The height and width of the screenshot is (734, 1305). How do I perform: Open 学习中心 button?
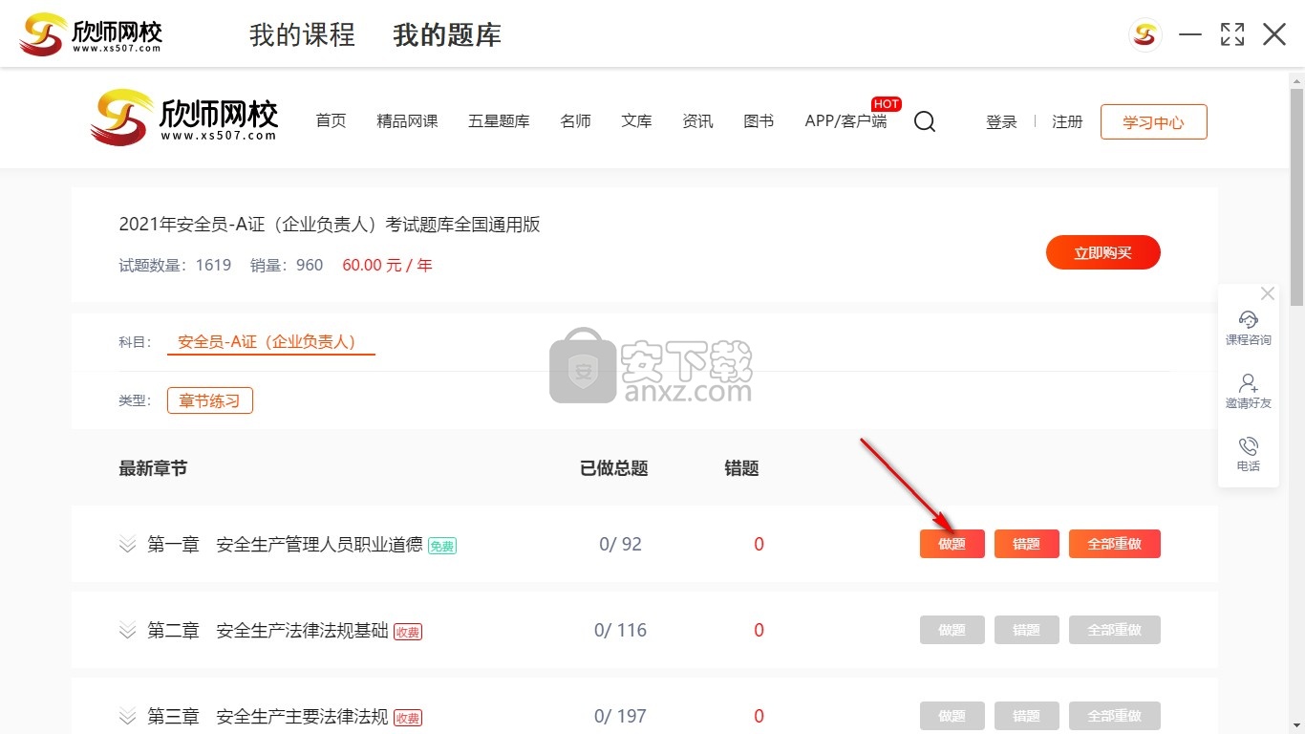1153,122
